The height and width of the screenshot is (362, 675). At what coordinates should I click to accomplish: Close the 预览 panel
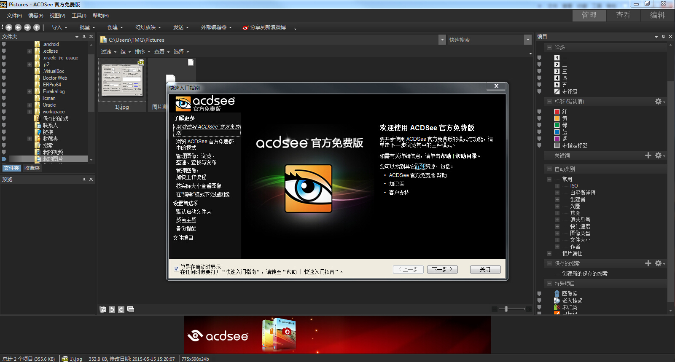pyautogui.click(x=91, y=180)
